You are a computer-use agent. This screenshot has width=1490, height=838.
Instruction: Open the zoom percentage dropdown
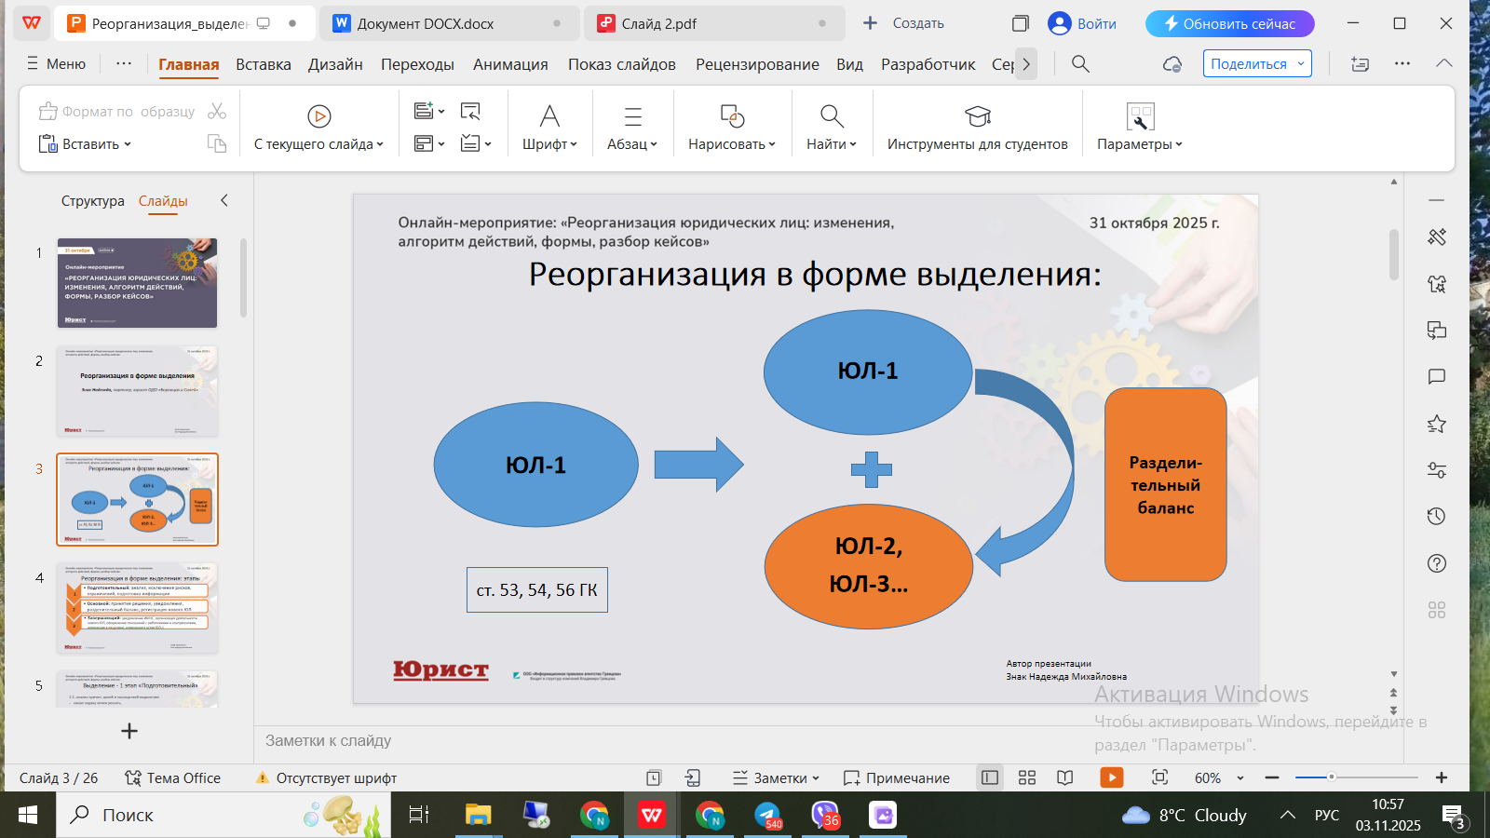tap(1240, 777)
